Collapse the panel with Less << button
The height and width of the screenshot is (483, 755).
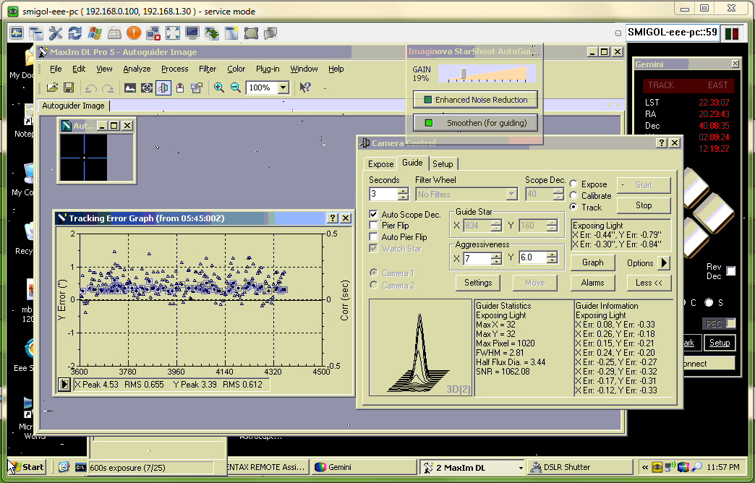click(648, 283)
